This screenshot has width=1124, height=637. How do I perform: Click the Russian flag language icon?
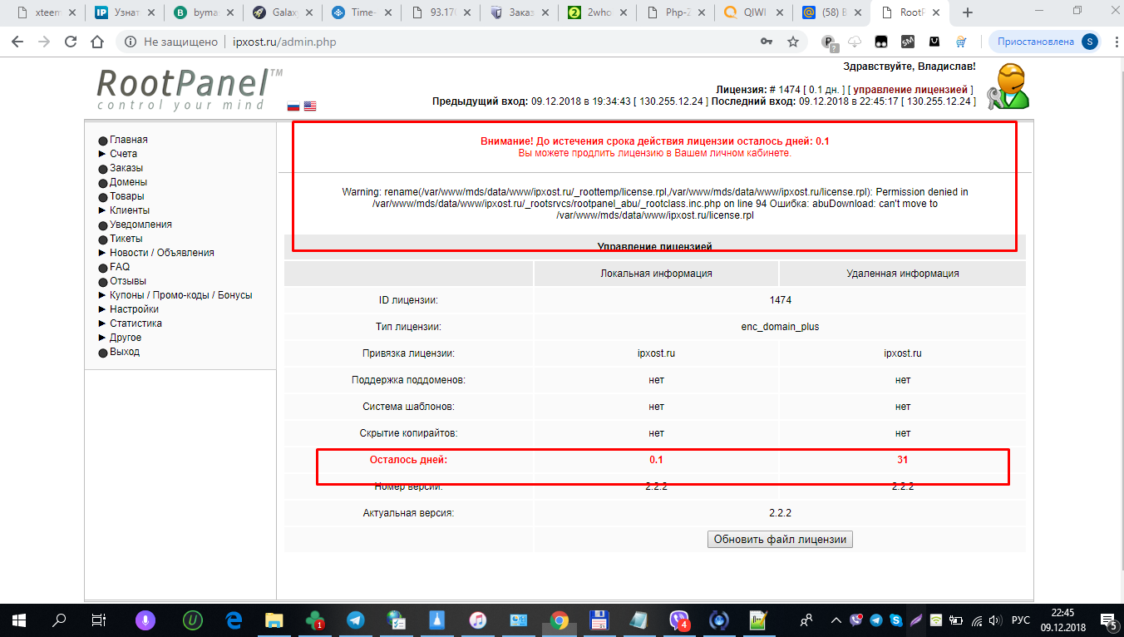point(293,106)
